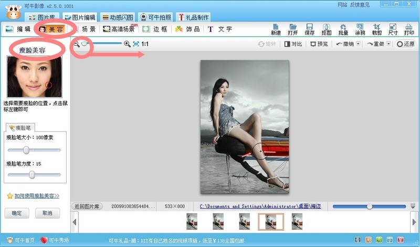Click the orange status bar icon
Screen dimensions: 420x247
tap(369, 240)
